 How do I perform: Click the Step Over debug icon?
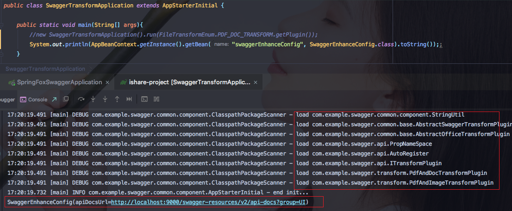pyautogui.click(x=81, y=99)
